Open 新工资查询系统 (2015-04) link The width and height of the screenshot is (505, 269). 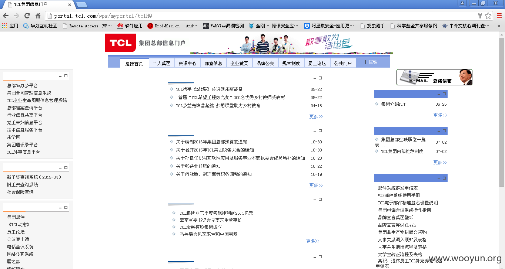(34, 177)
